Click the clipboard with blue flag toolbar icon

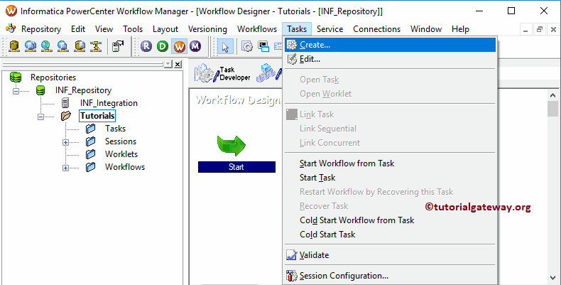click(x=117, y=46)
